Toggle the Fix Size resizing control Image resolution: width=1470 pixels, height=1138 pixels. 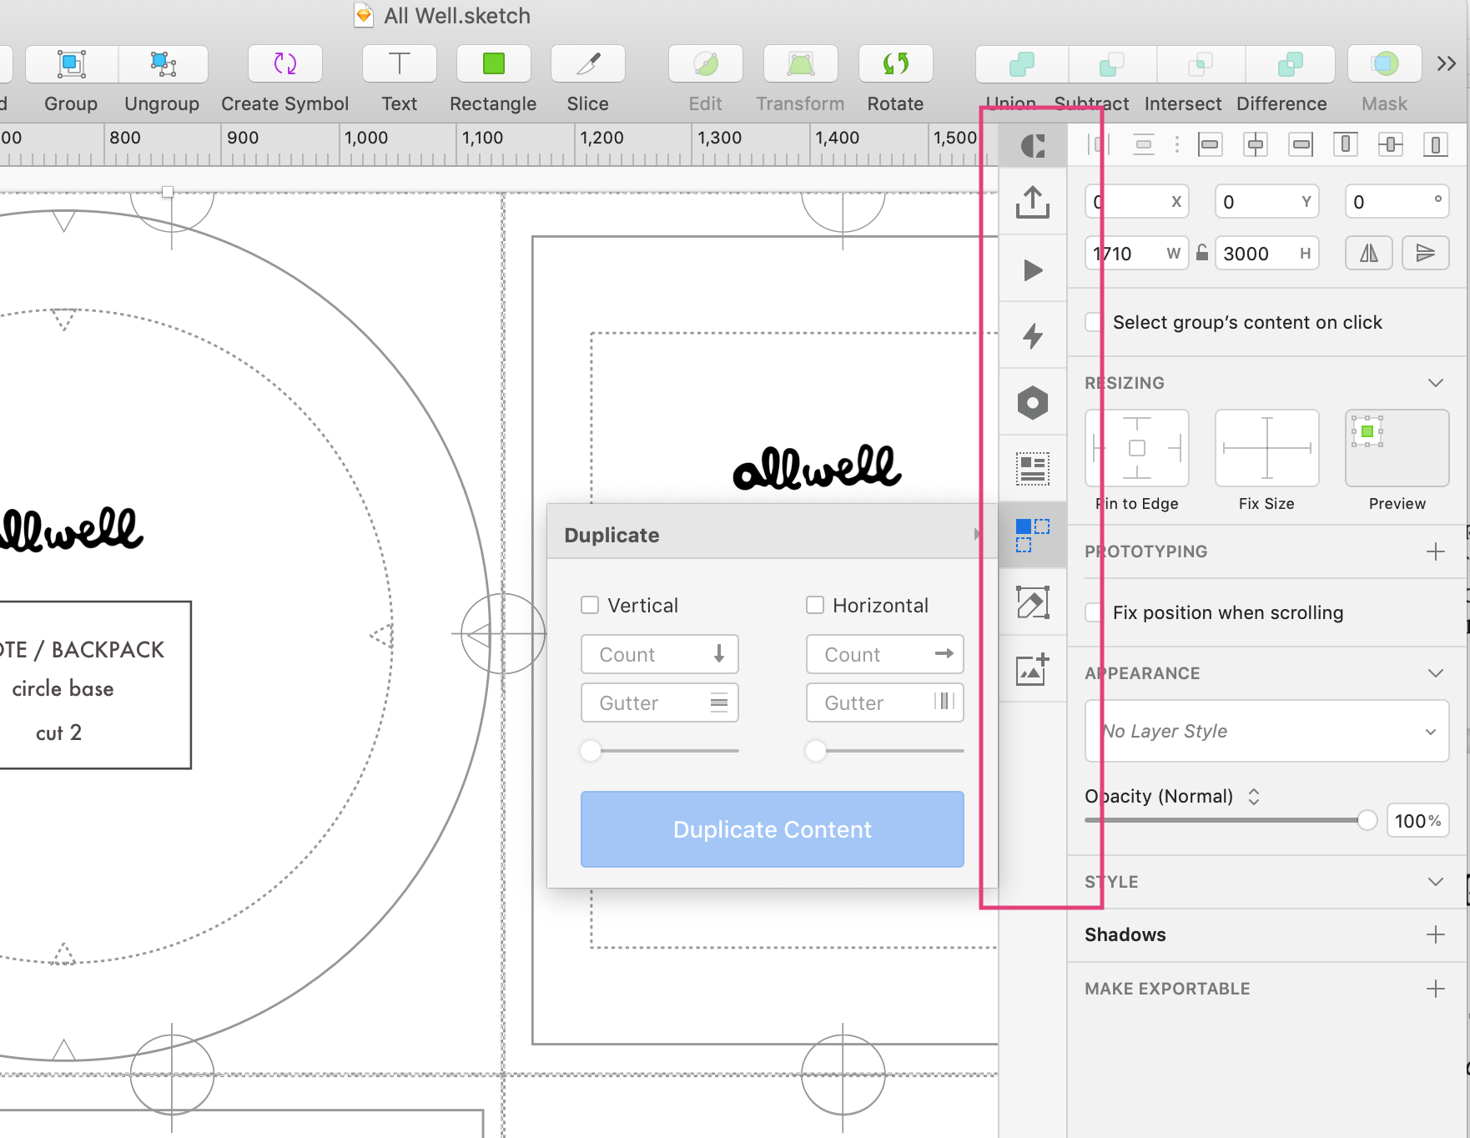1267,448
